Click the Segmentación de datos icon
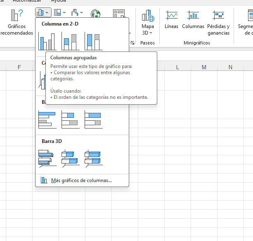The width and height of the screenshot is (253, 241). [250, 16]
